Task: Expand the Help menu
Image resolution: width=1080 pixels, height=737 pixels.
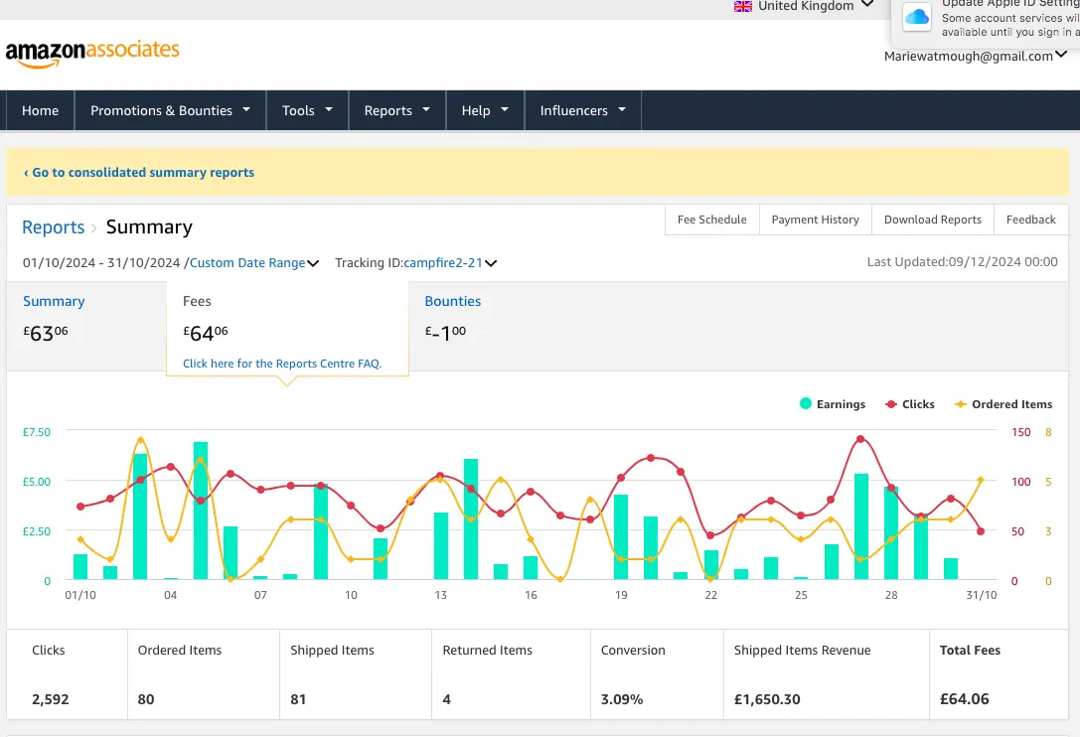Action: [x=485, y=110]
